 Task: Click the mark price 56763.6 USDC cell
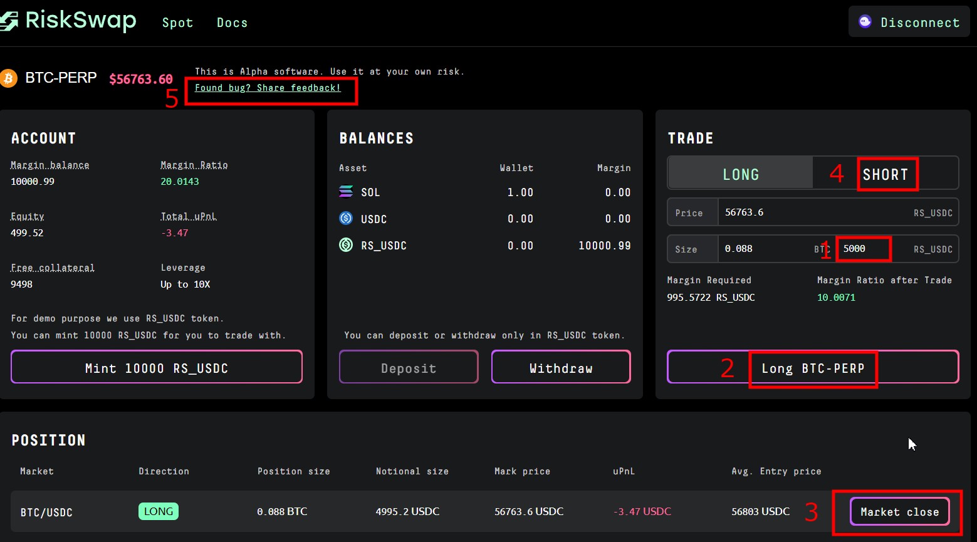point(529,511)
